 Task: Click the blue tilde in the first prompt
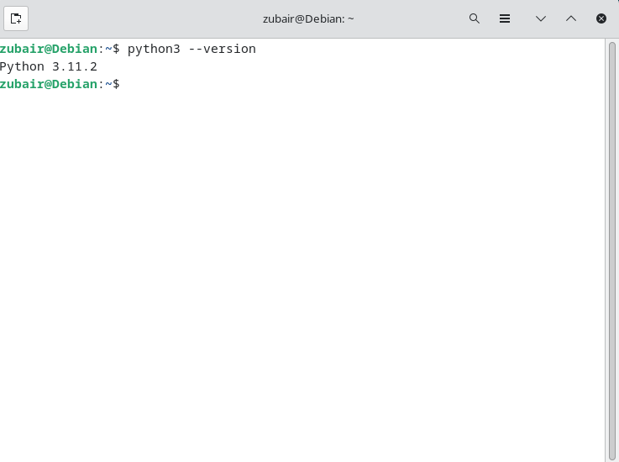pos(108,49)
